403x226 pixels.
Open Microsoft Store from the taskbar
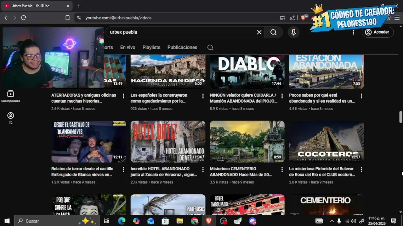pos(165,221)
